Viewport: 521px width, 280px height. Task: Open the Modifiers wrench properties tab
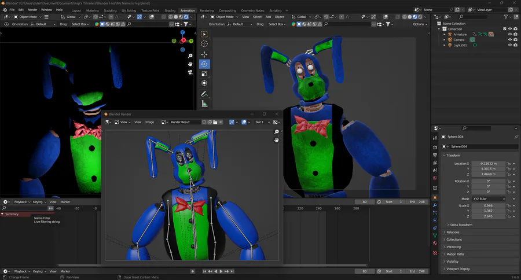(435, 205)
